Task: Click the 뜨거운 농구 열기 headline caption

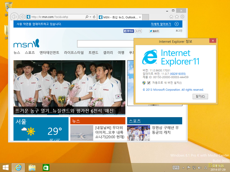Action: (65, 111)
